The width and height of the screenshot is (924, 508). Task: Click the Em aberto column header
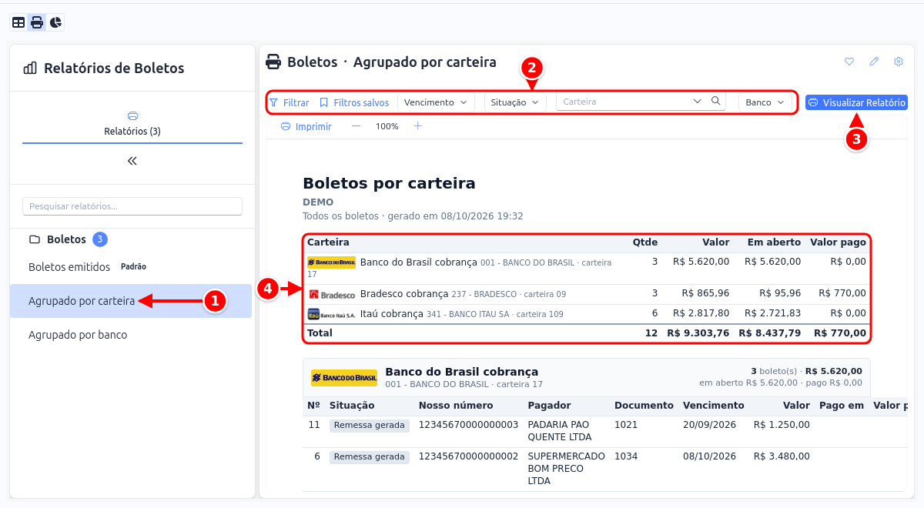pos(774,242)
